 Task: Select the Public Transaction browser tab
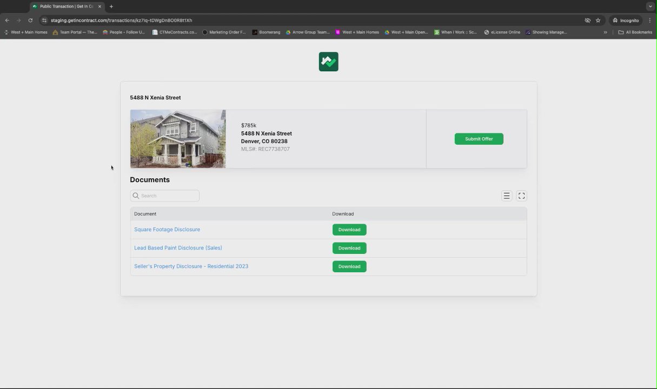point(67,6)
